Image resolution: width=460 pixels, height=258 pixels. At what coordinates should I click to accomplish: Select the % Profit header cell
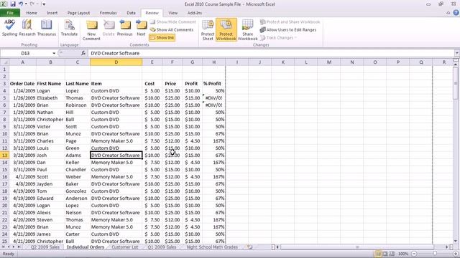tap(214, 84)
